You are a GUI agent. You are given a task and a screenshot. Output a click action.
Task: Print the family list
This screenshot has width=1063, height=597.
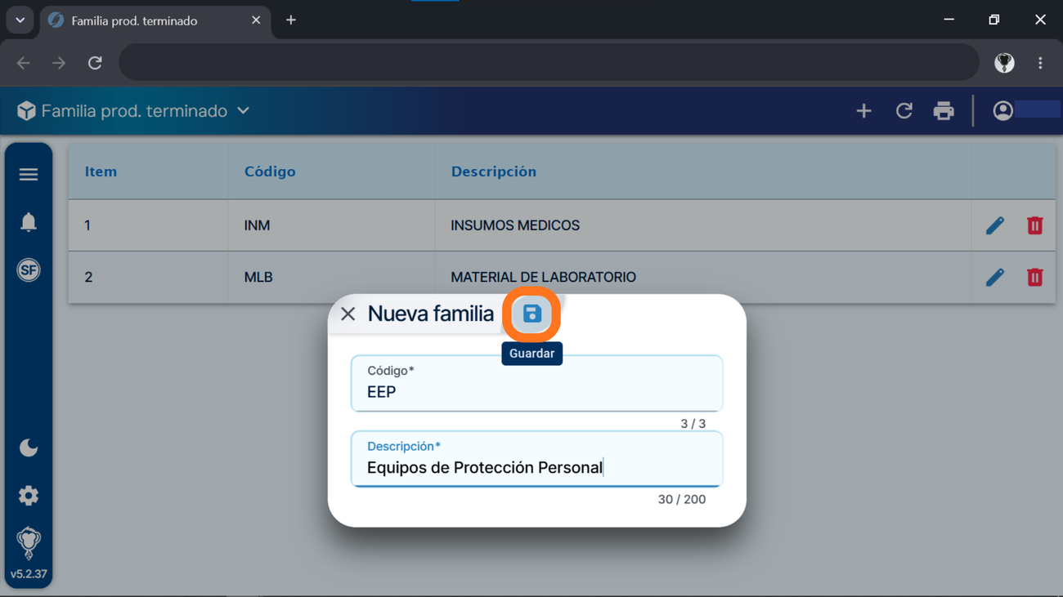click(x=944, y=111)
